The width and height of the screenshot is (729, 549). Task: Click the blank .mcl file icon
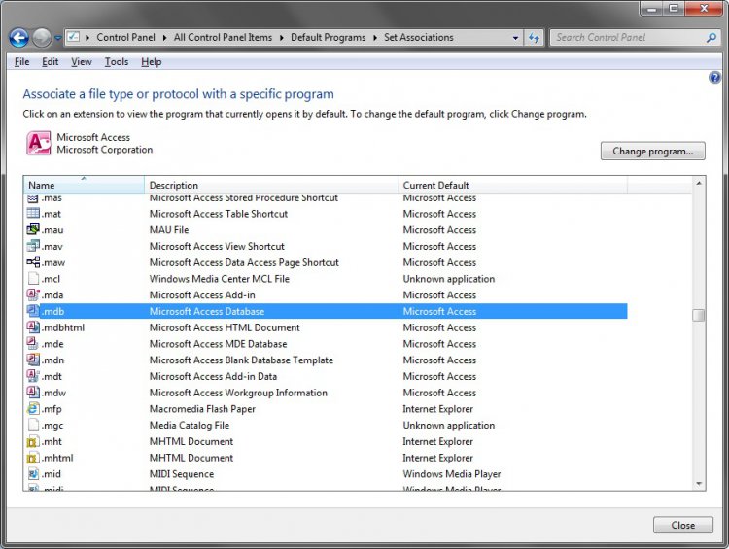tap(33, 279)
